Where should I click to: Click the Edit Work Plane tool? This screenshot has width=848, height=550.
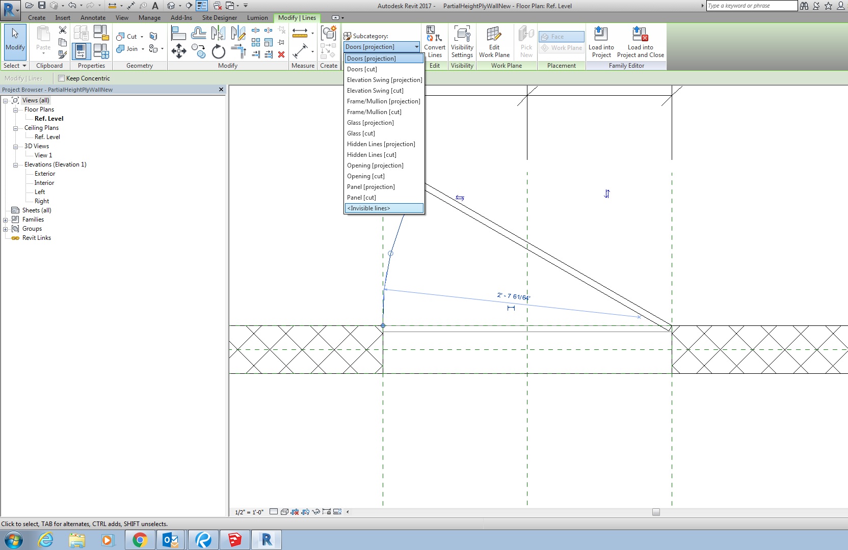click(x=494, y=42)
